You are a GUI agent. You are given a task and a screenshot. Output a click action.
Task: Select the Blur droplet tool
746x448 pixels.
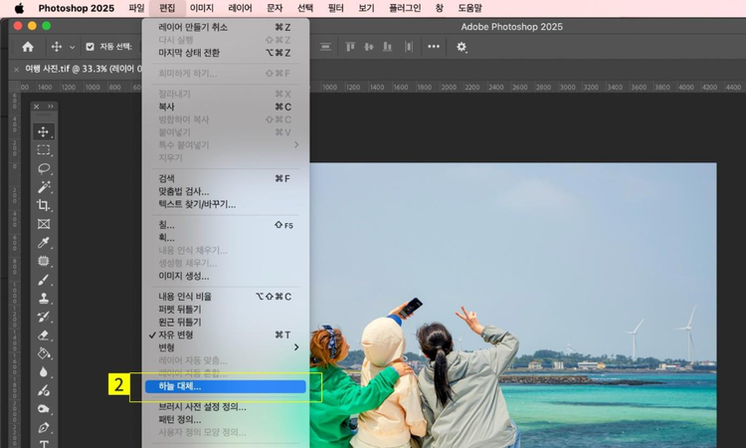tap(44, 371)
